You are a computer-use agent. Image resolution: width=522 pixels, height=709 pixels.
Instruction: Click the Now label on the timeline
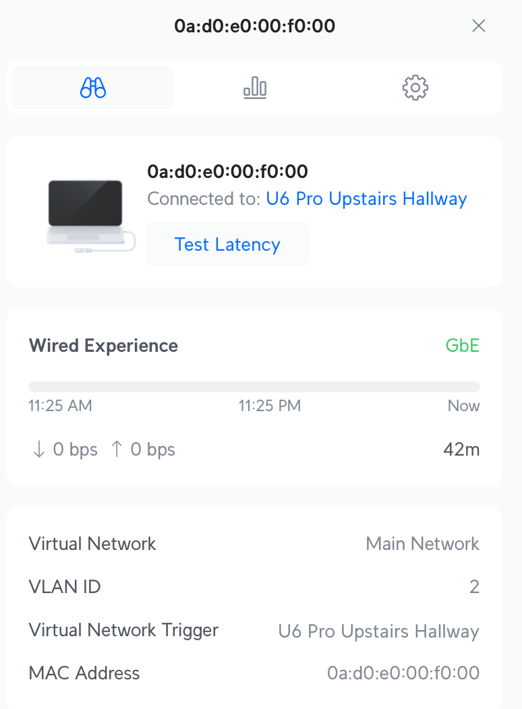pyautogui.click(x=463, y=406)
